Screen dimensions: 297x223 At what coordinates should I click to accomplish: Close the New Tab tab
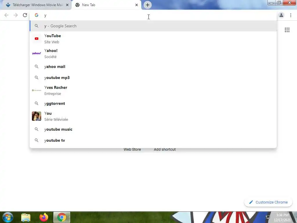(137, 5)
